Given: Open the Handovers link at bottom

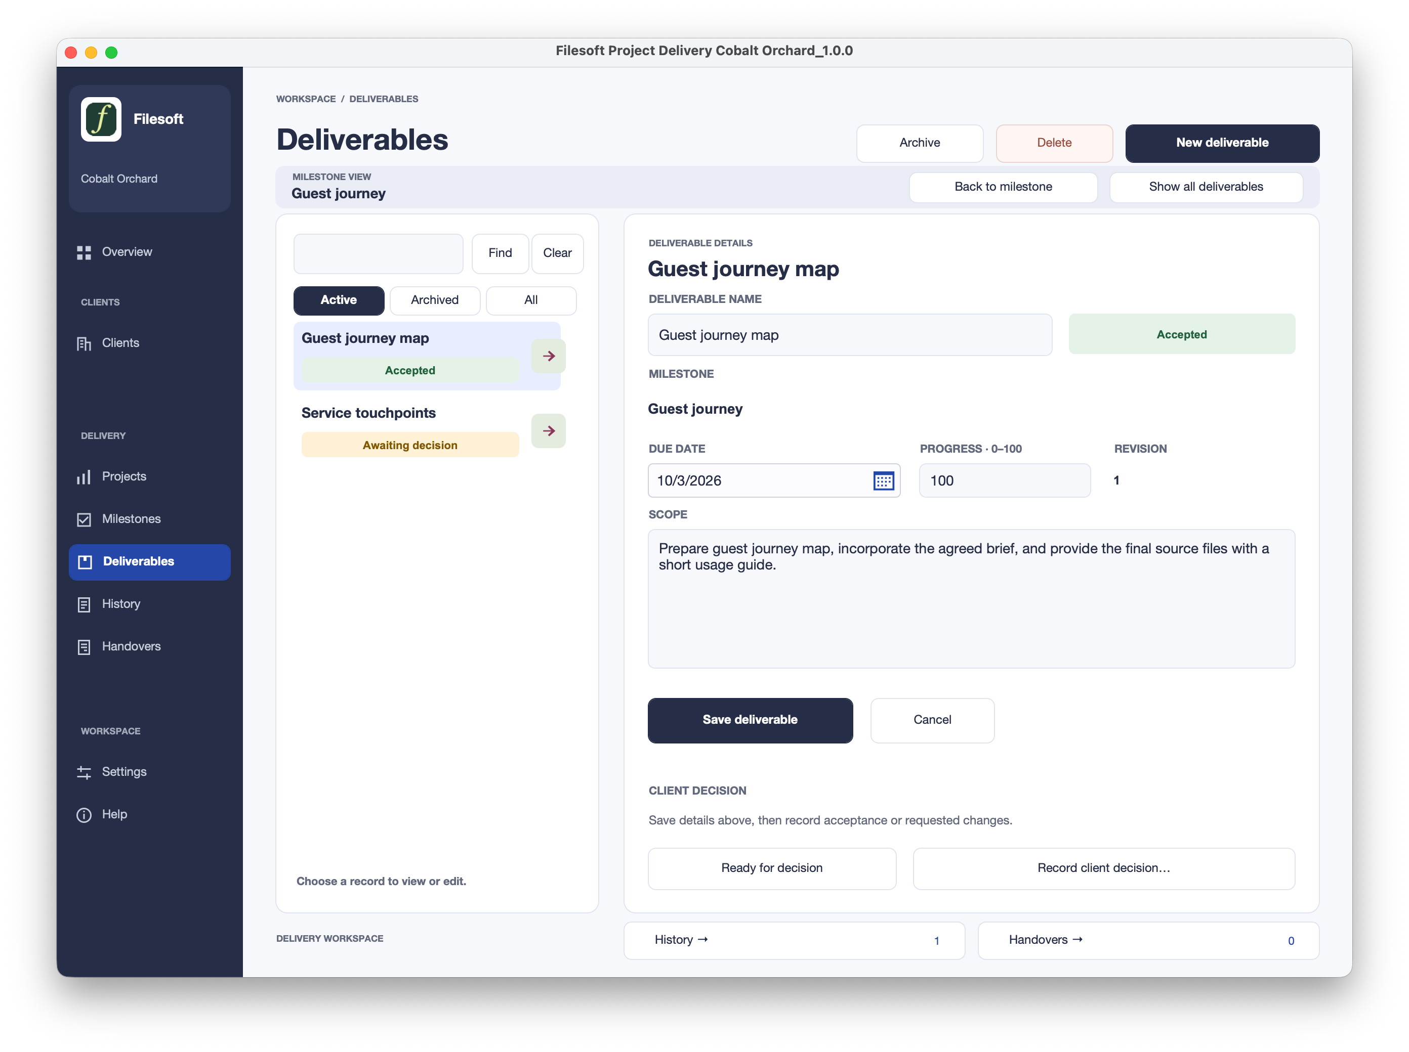Looking at the screenshot, I should click(x=1148, y=941).
